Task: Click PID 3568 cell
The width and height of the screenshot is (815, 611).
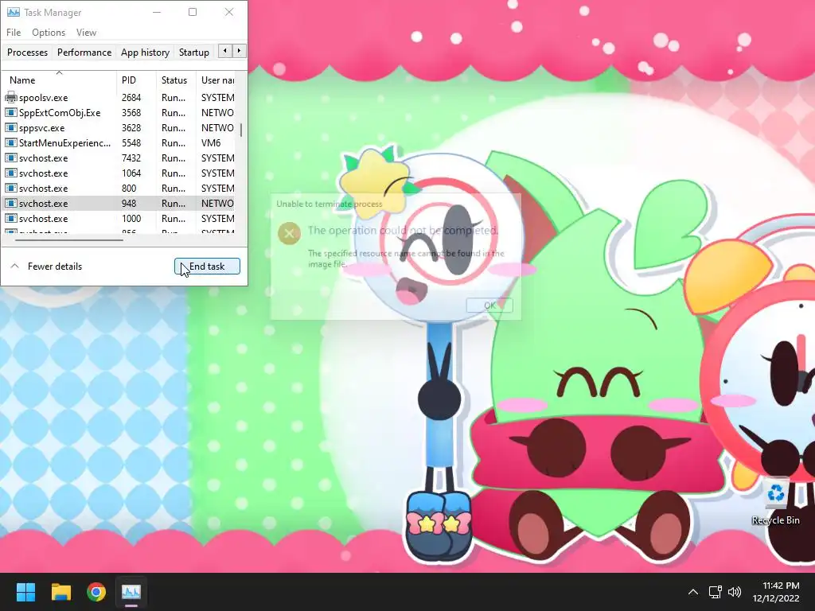Action: (x=131, y=112)
